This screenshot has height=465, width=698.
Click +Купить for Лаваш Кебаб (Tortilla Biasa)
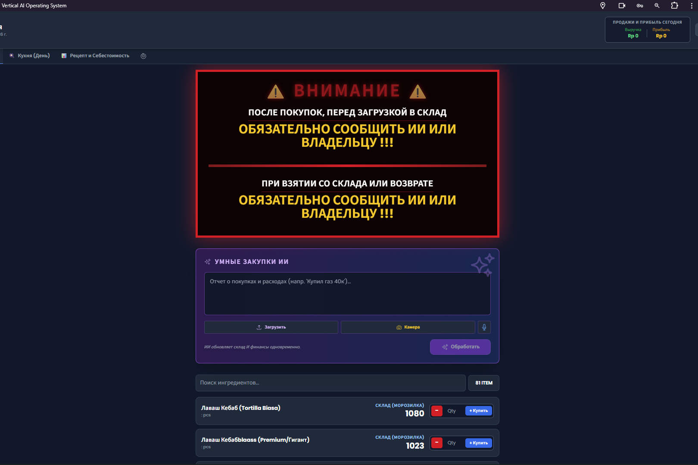point(479,411)
